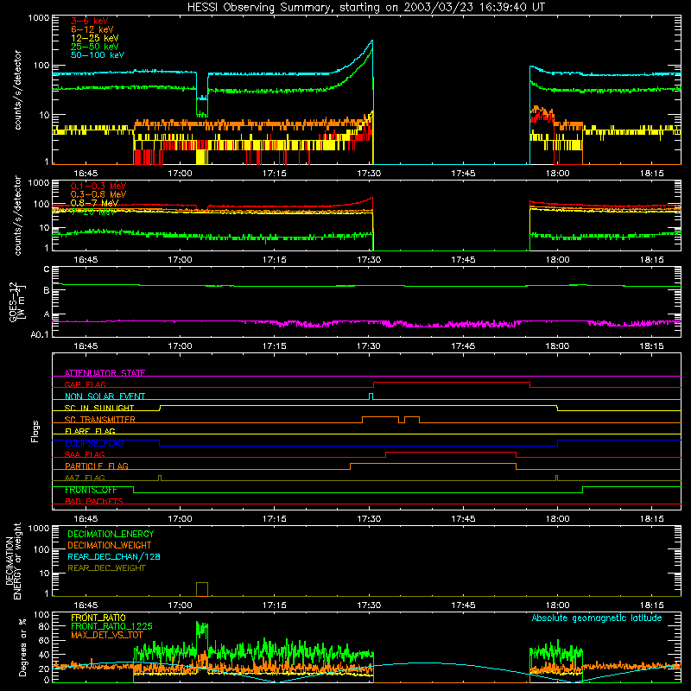Viewport: 691px width, 691px height.
Task: Click the HESSI Observing Summary title
Action: pos(366,8)
